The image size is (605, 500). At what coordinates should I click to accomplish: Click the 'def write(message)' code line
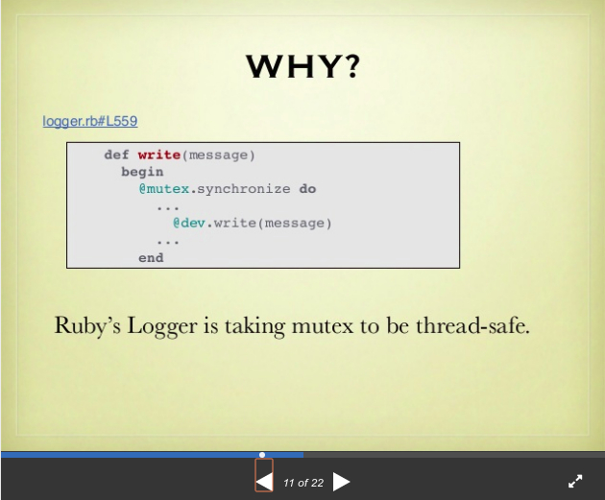pos(180,155)
